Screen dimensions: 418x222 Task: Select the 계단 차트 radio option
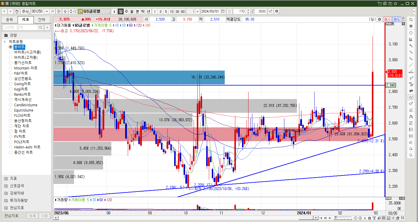[11, 126]
